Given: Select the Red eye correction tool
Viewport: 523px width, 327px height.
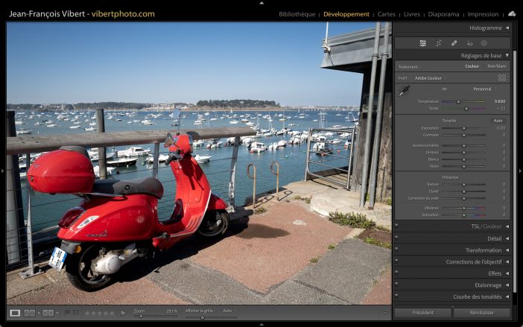Looking at the screenshot, I should tap(469, 43).
